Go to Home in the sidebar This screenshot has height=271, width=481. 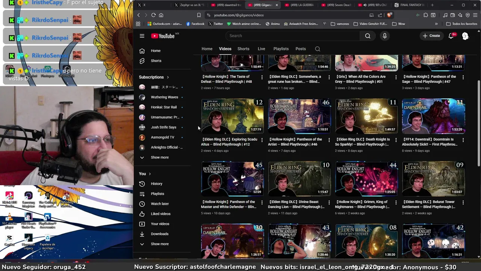(x=156, y=51)
